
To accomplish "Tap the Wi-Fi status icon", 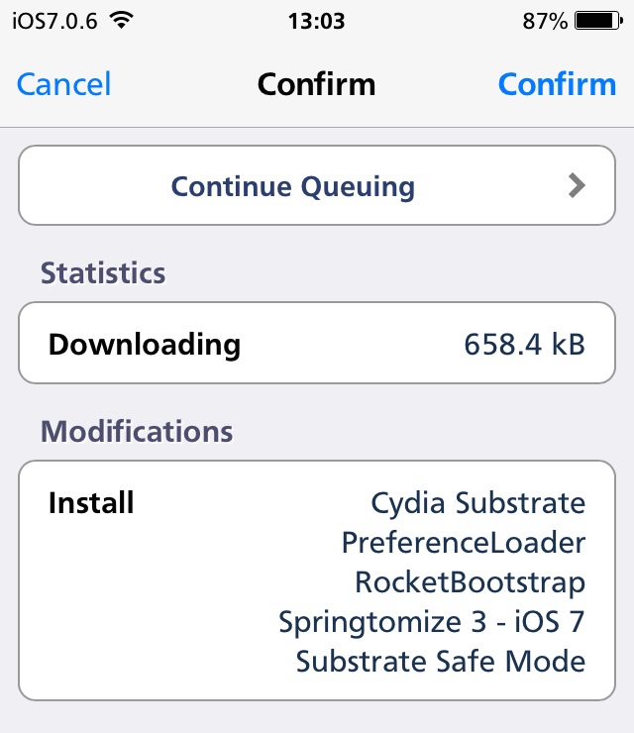I will (x=122, y=20).
